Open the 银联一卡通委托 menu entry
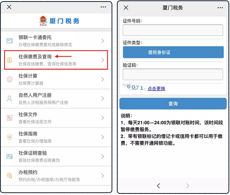This screenshot has width=230, height=195. pyautogui.click(x=56, y=41)
